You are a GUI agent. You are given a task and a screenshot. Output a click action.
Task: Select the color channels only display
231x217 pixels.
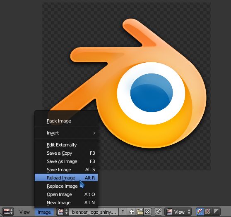click(208, 212)
